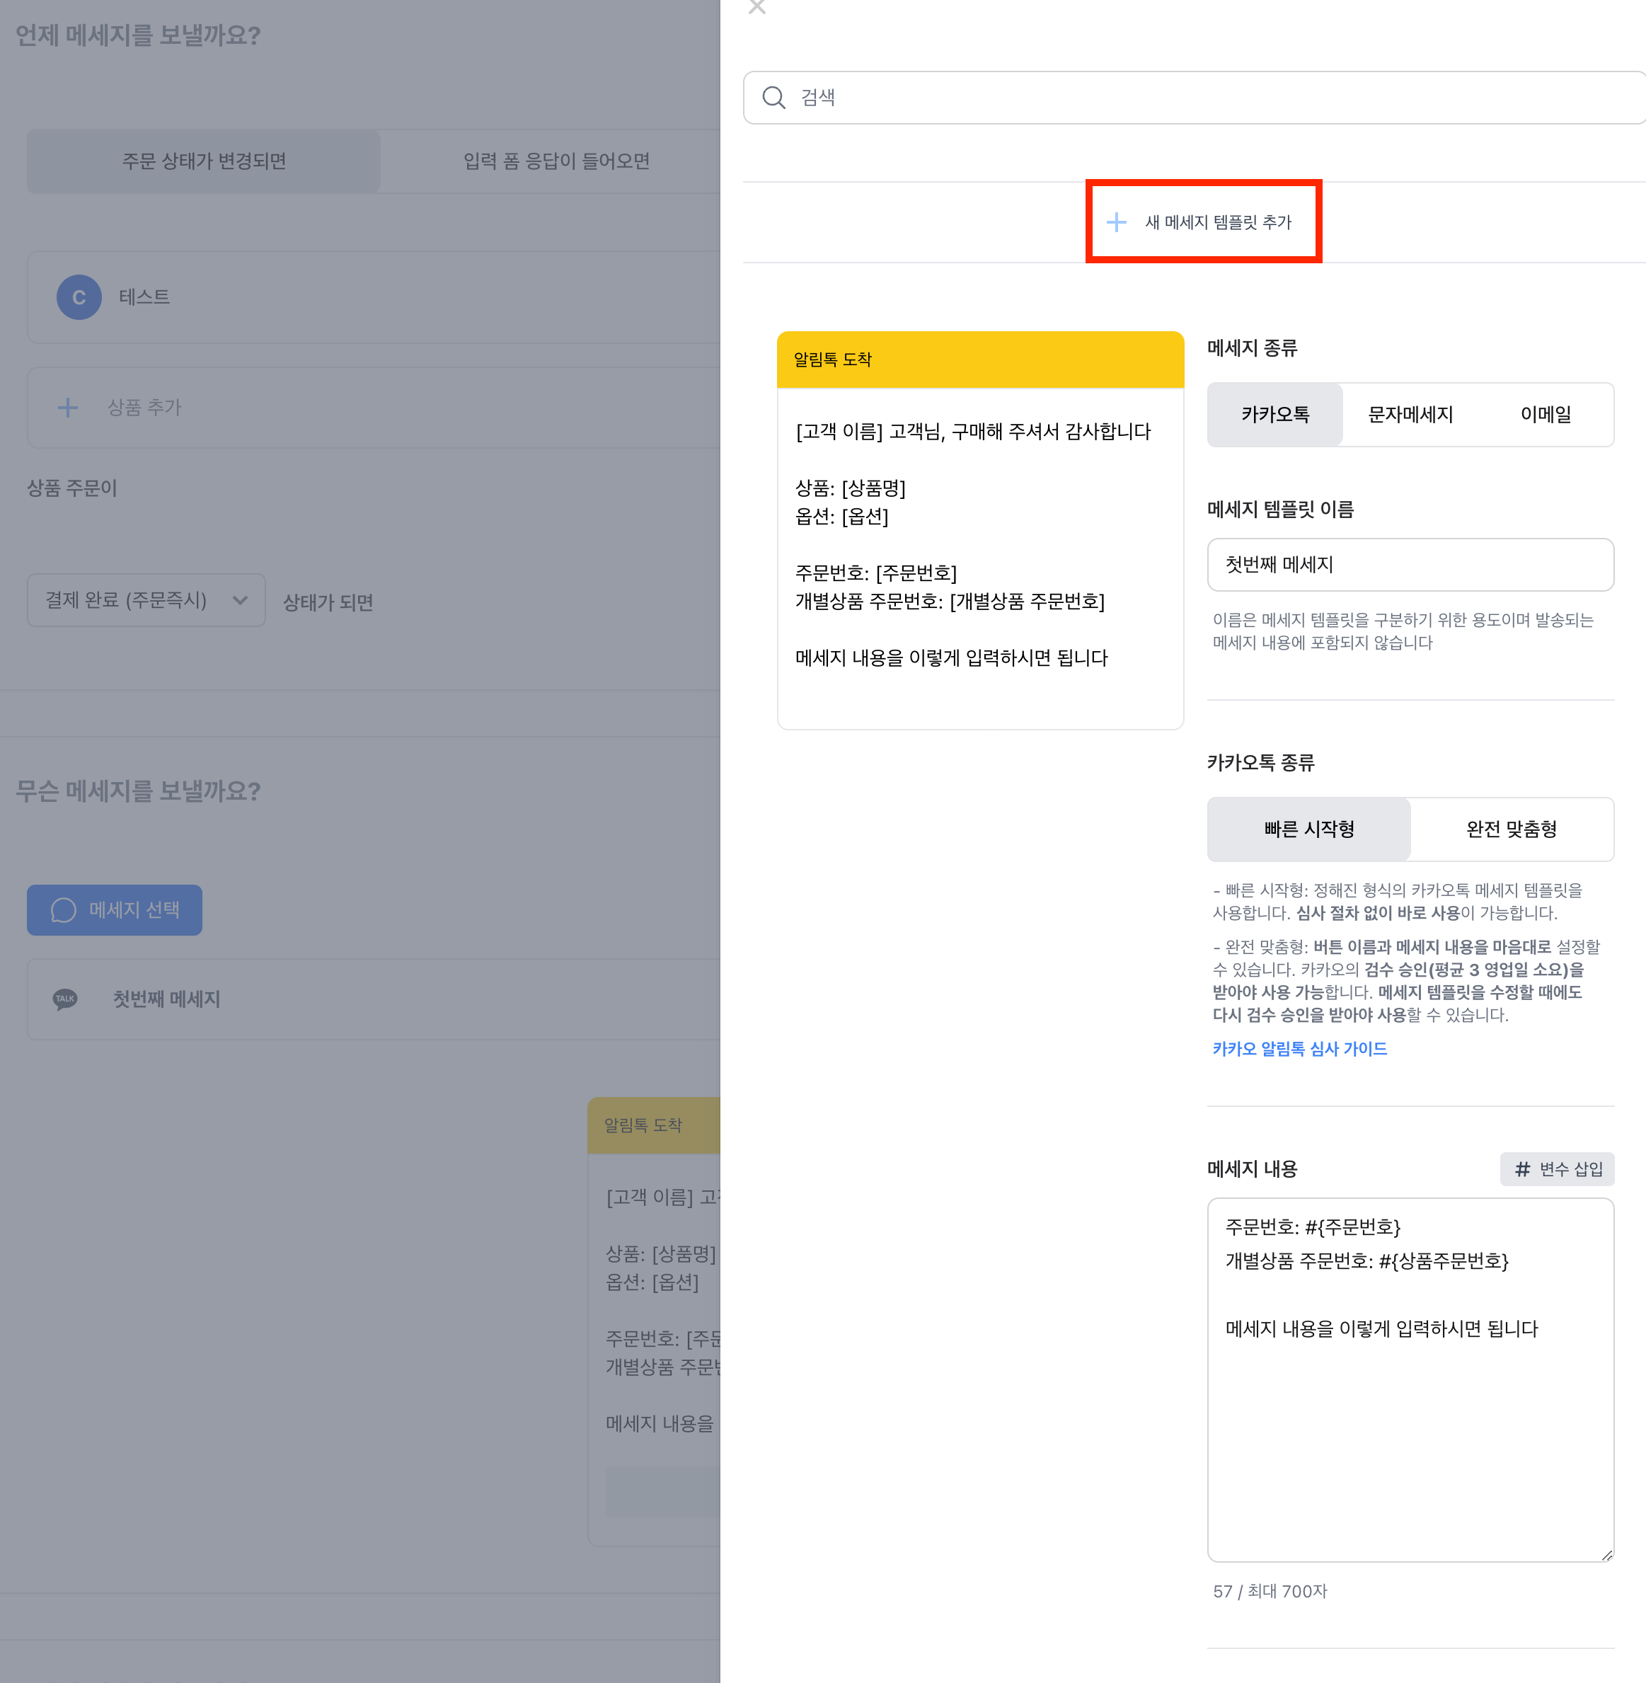Click the Kakao TALK icon beside 첫번째 메세지
Viewport: 1646px width, 1683px height.
(66, 999)
